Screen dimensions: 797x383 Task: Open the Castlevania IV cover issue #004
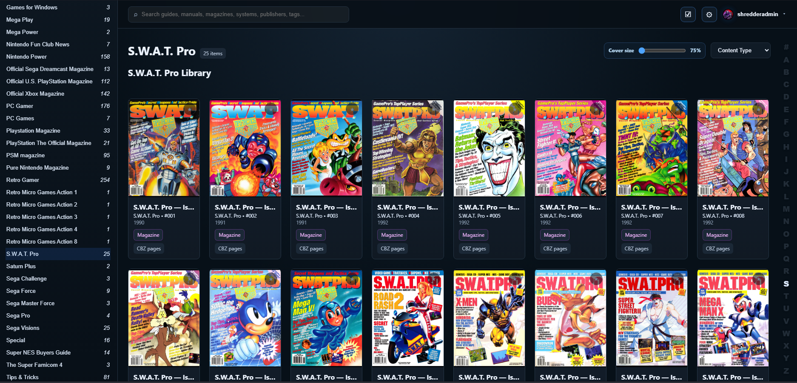pyautogui.click(x=407, y=148)
